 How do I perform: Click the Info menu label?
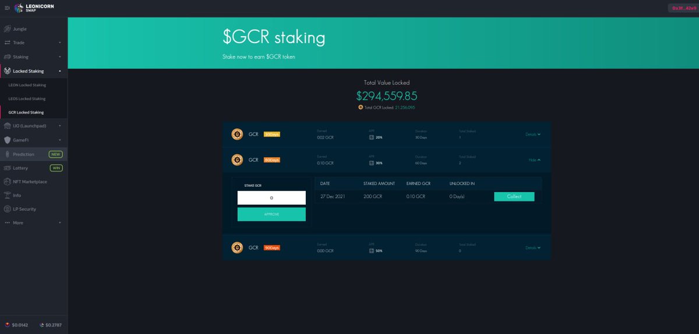pyautogui.click(x=17, y=196)
